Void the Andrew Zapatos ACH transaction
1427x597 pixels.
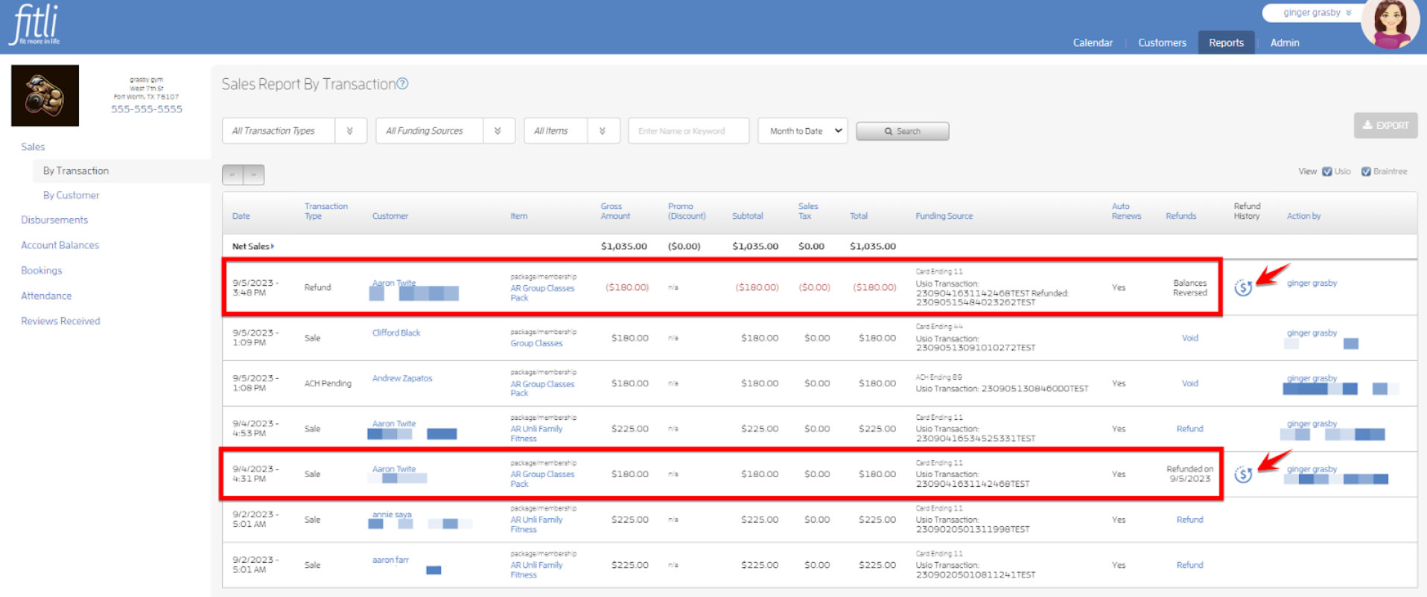(x=1189, y=383)
